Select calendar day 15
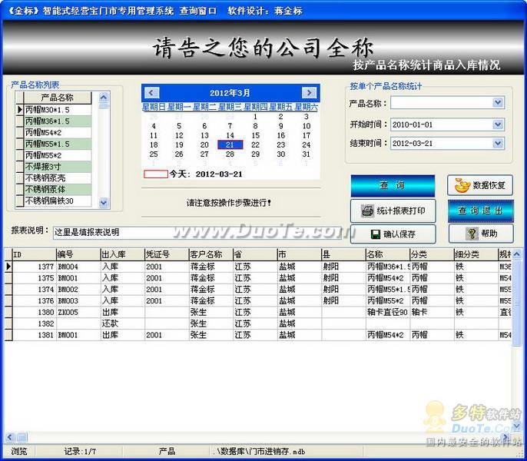 click(255, 135)
